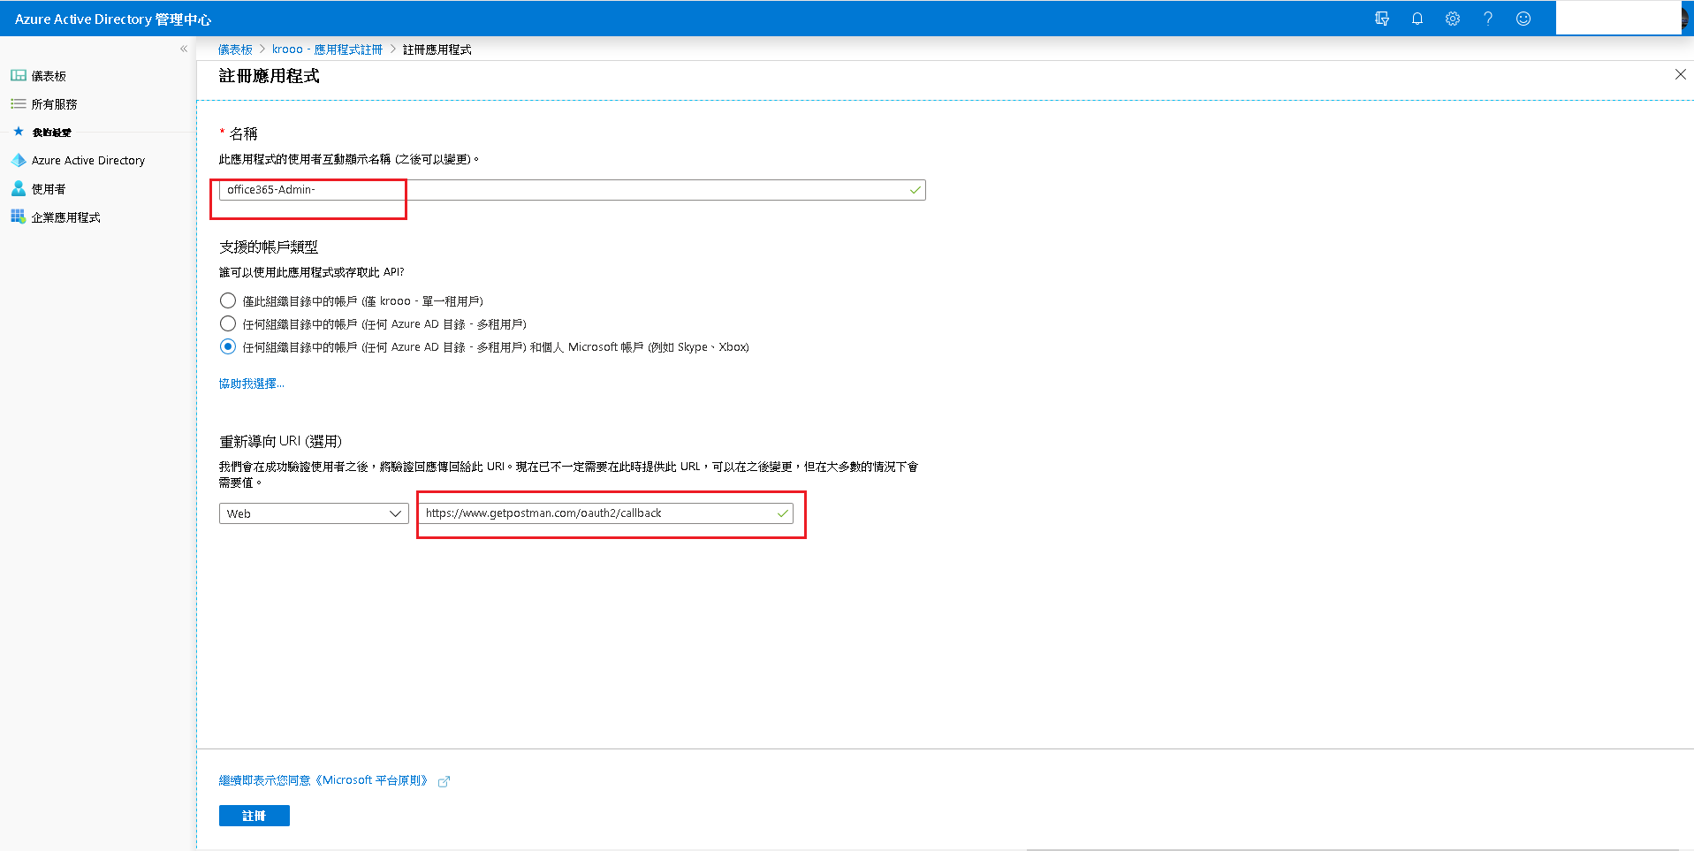
Task: Collapse the left sidebar with the double chevron
Action: pyautogui.click(x=184, y=49)
